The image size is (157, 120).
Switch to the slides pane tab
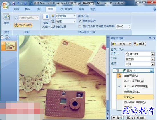tap(2, 38)
